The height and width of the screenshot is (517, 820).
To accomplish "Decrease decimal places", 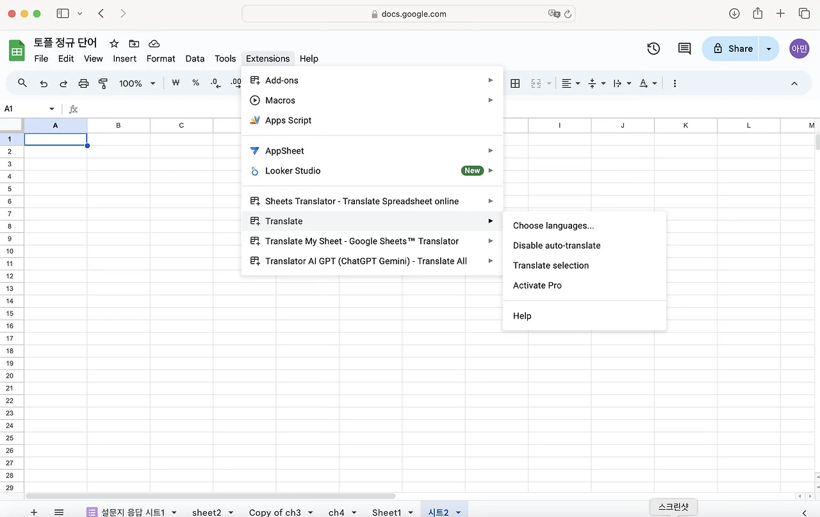I will pos(215,83).
